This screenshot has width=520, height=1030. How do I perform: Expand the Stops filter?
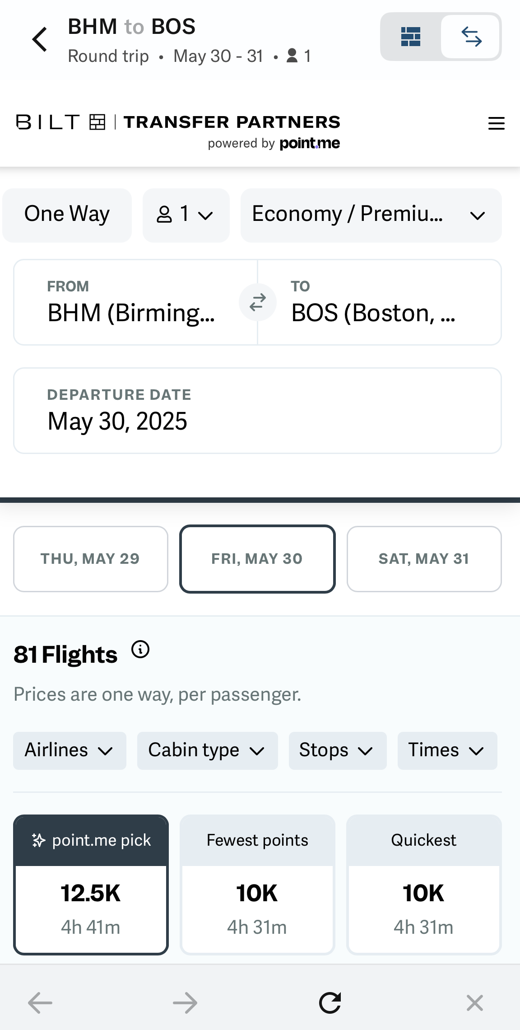[338, 750]
